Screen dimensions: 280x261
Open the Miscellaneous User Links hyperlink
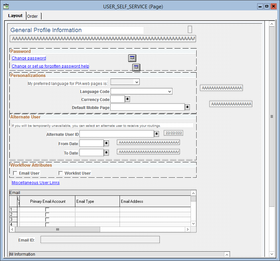point(36,182)
